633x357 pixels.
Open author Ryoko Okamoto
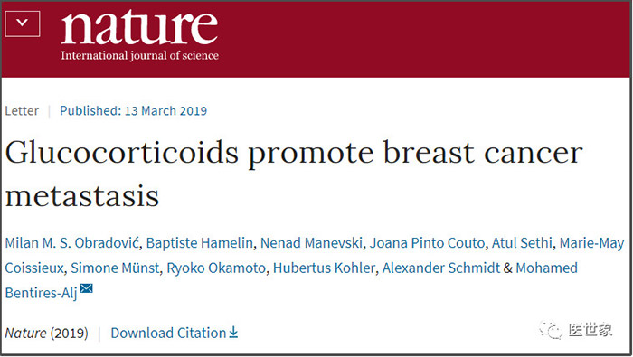[x=216, y=268]
